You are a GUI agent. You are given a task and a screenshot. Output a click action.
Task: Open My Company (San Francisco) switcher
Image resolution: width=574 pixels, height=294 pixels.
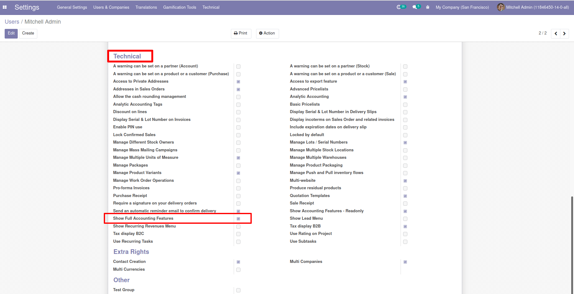point(462,7)
